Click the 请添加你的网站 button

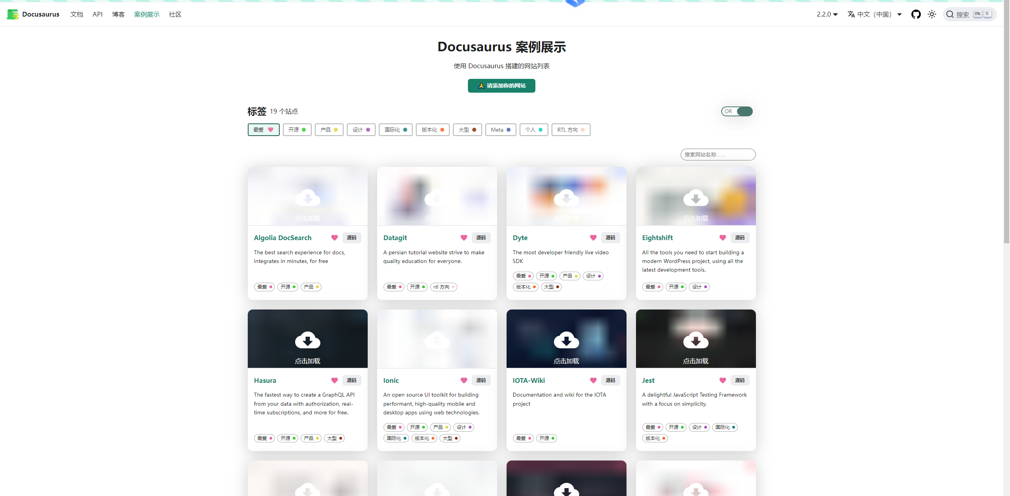point(501,86)
